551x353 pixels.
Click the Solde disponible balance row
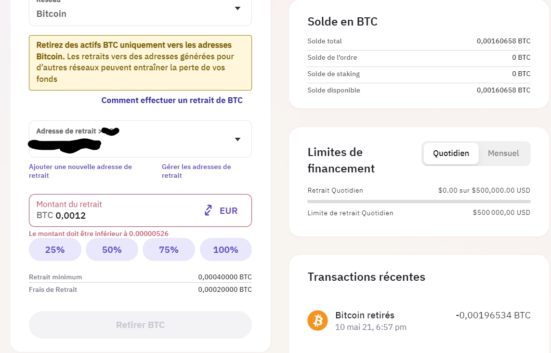[419, 90]
